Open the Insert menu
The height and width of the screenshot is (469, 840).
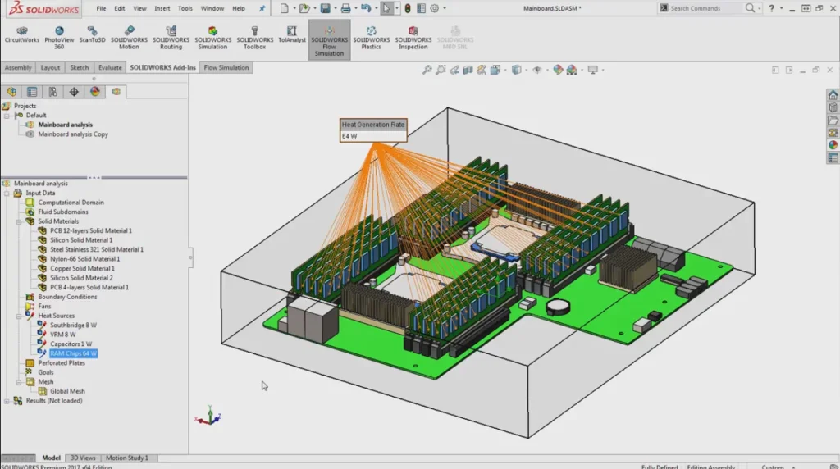162,8
